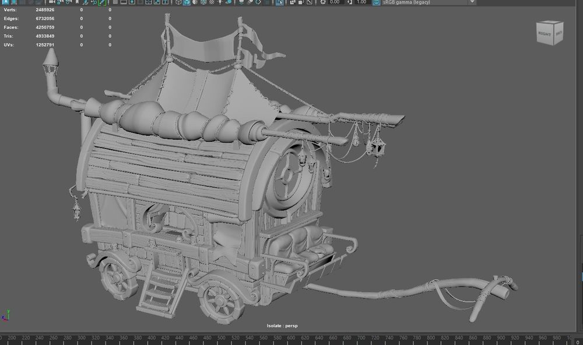The width and height of the screenshot is (583, 345).
Task: Click the exposure value field showing 0.00
Action: pyautogui.click(x=335, y=2)
